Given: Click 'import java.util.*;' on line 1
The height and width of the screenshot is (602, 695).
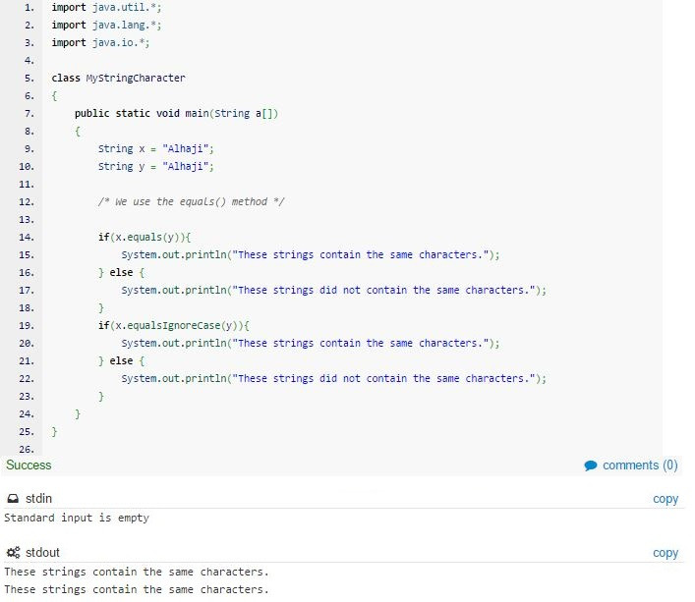Looking at the screenshot, I should coord(106,8).
